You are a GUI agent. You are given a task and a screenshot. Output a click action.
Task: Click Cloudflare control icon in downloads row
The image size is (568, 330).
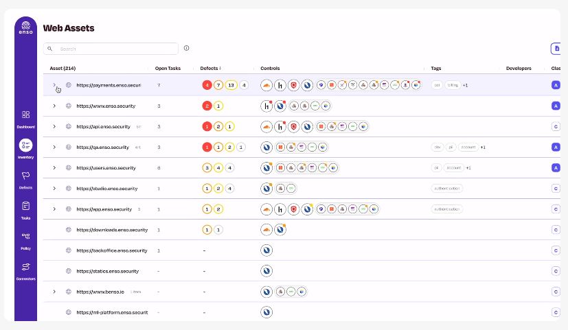click(266, 229)
